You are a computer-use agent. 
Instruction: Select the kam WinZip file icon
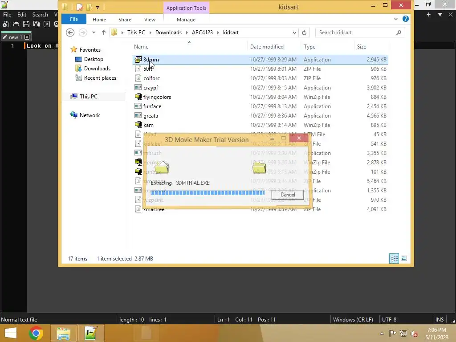(138, 125)
